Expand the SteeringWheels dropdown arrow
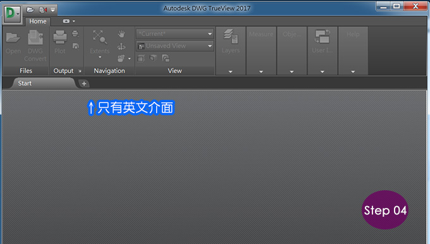430x244 pixels. coord(129,58)
